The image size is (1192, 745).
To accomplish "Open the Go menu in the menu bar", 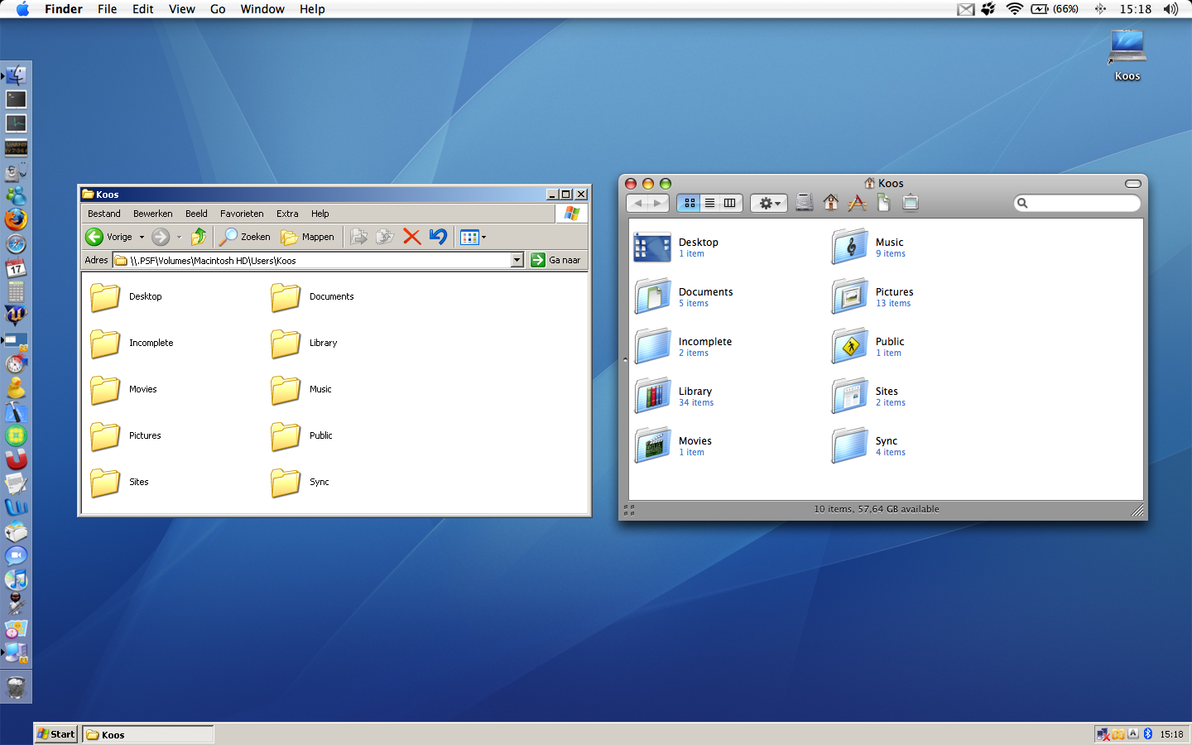I will [217, 9].
